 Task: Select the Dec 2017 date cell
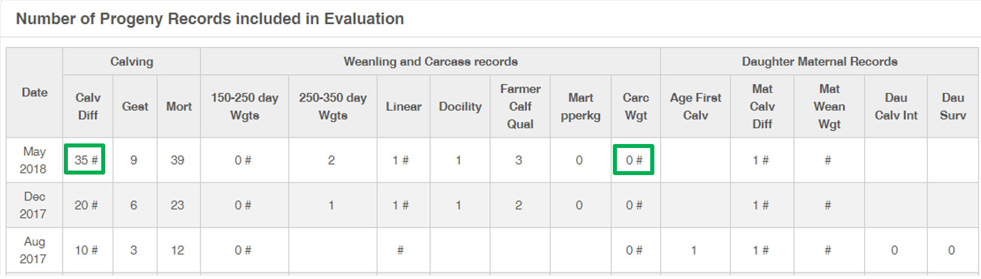(34, 205)
